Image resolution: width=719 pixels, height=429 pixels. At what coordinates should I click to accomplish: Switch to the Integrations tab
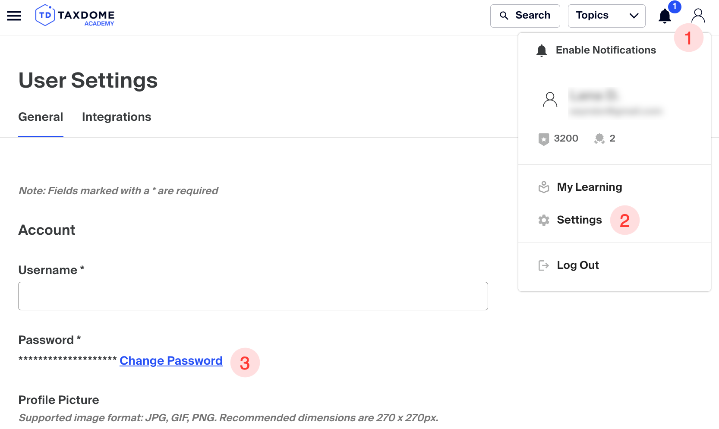pos(117,117)
